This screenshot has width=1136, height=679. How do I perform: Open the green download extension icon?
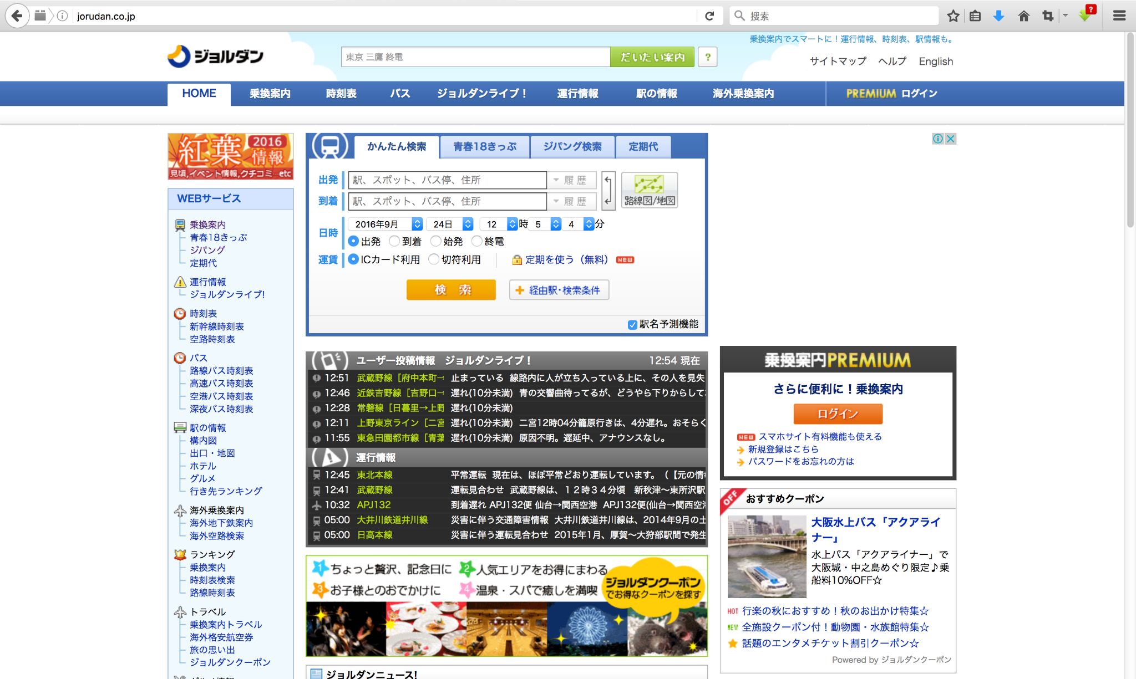[1086, 15]
